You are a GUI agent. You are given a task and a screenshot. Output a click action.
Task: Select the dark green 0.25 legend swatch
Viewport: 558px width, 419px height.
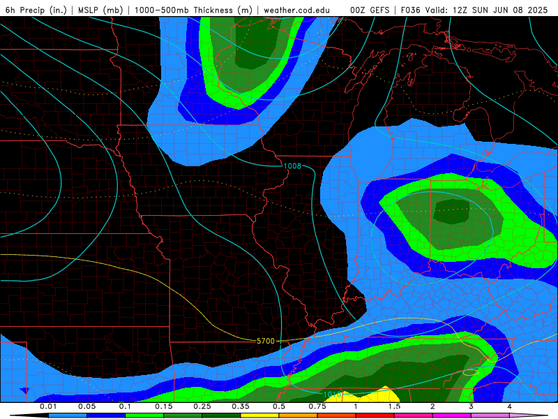(221, 416)
